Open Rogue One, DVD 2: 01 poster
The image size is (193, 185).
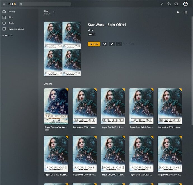170,154
